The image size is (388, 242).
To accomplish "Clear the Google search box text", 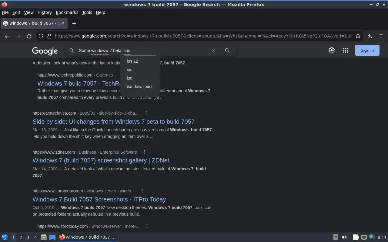I will coord(213,51).
